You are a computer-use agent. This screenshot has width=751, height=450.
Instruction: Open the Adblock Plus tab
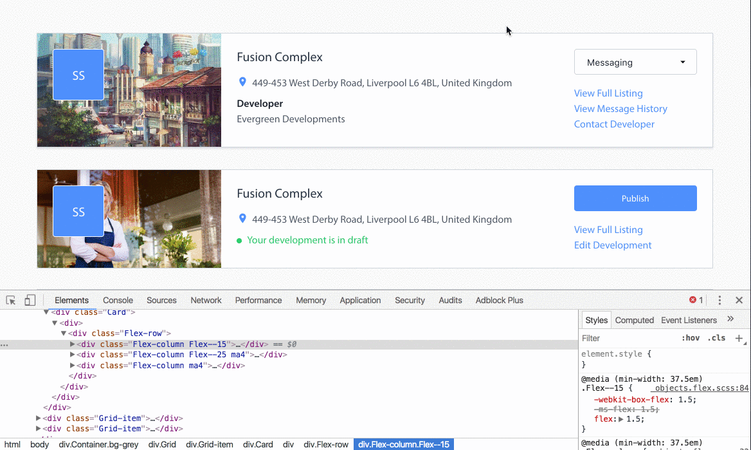499,300
